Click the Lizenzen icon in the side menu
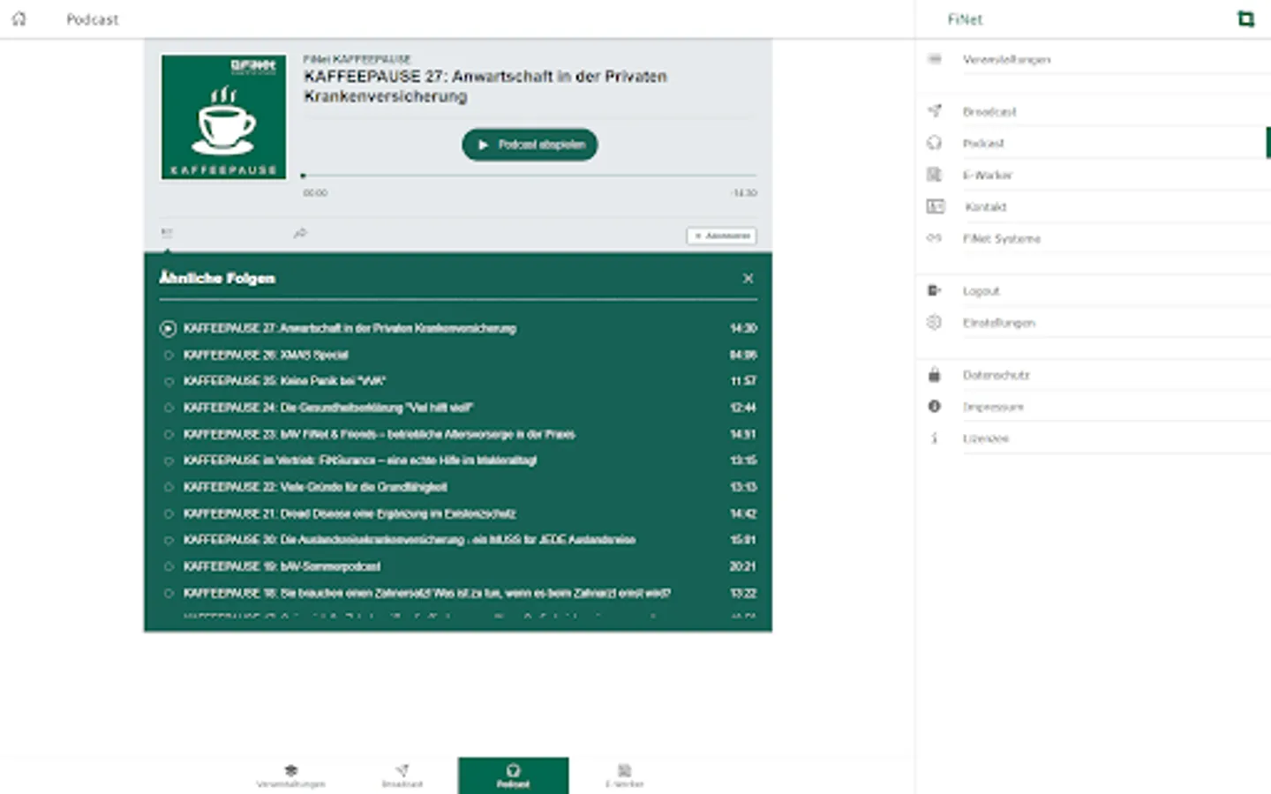 pos(935,438)
